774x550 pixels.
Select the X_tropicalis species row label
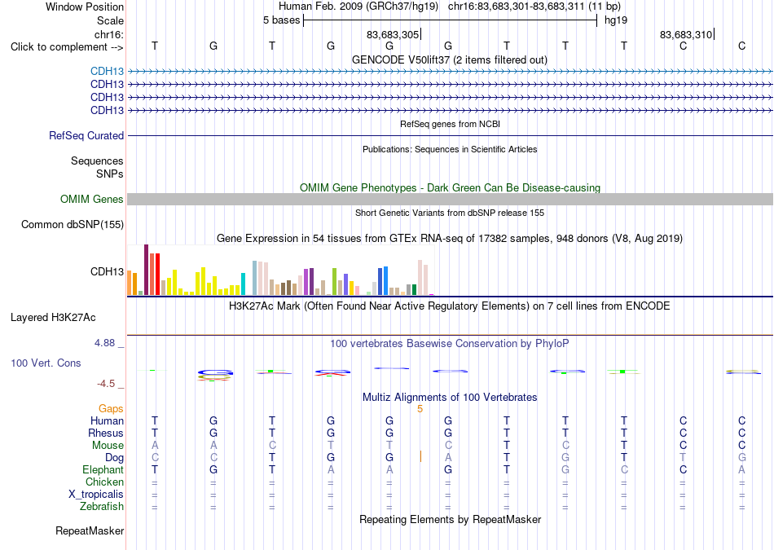click(x=96, y=495)
